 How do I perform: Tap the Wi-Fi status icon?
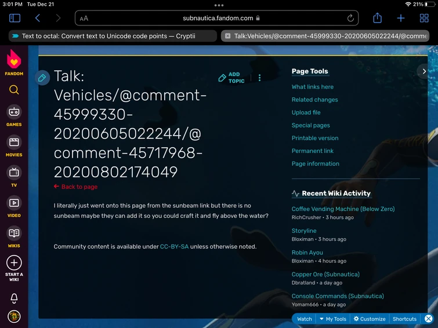coord(408,4)
